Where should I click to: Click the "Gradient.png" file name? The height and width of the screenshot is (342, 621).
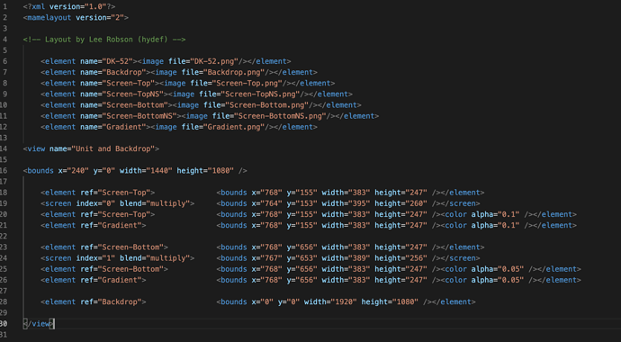234,127
